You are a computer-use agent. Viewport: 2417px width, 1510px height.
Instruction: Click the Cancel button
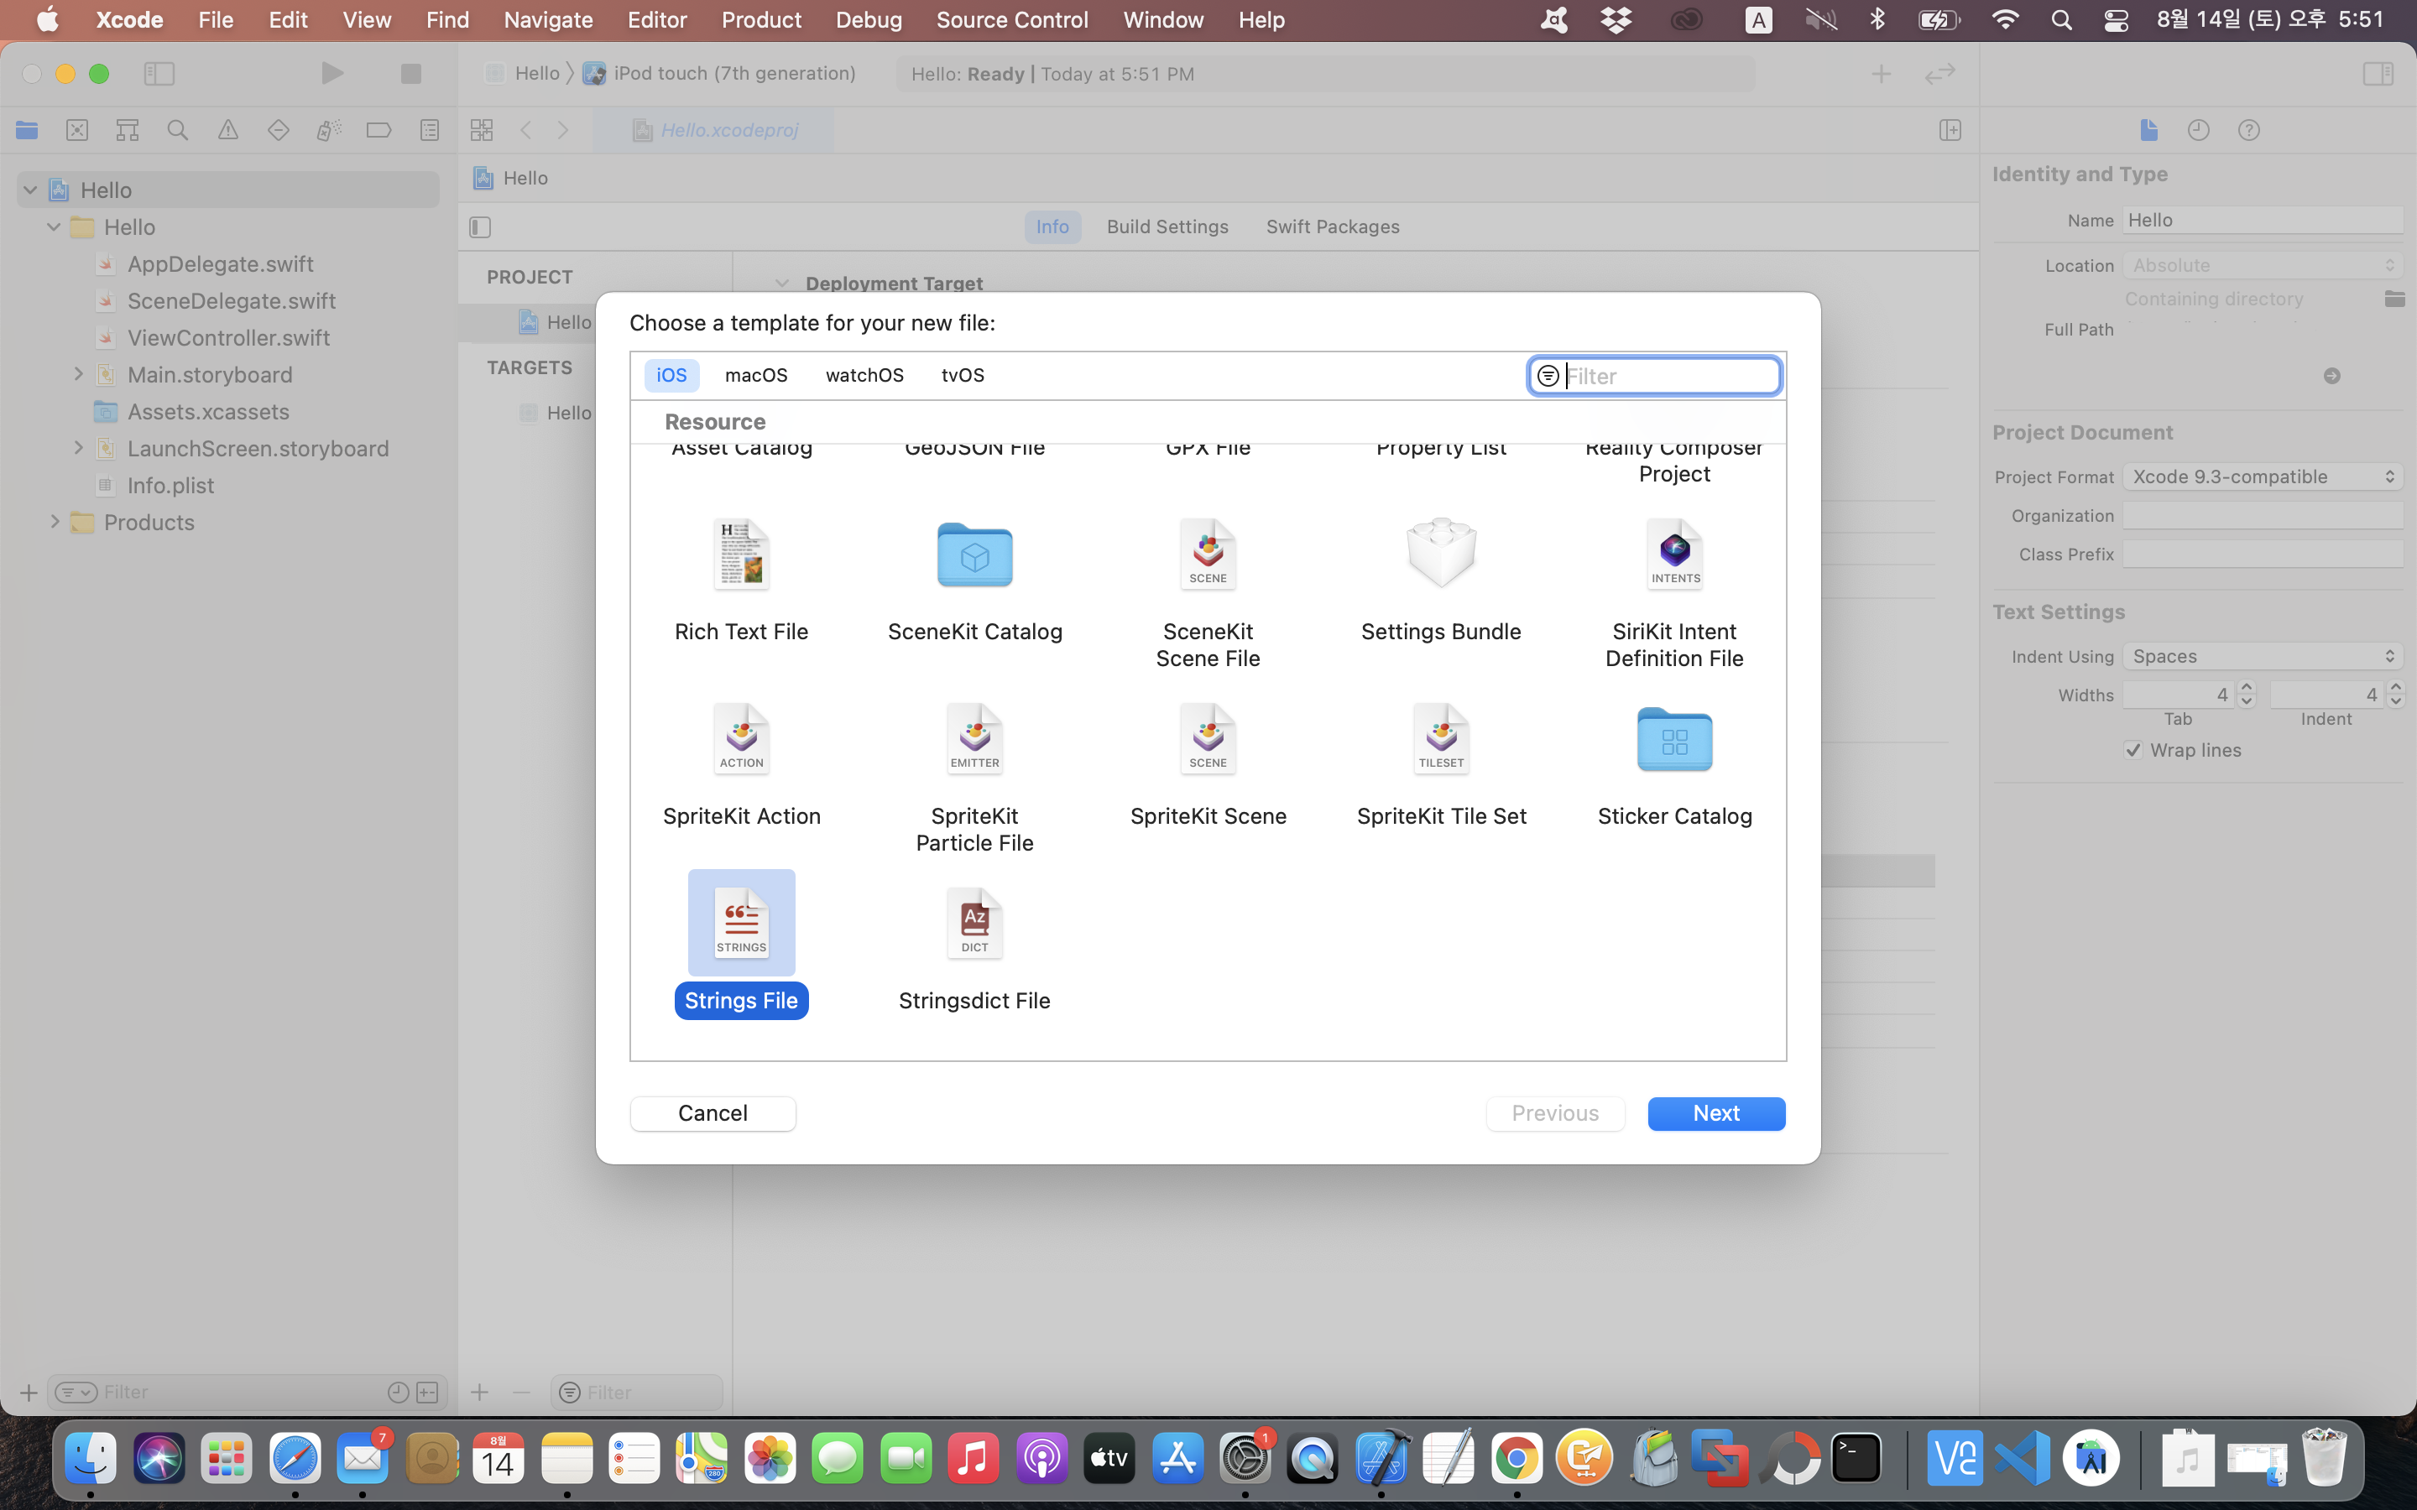pyautogui.click(x=713, y=1113)
